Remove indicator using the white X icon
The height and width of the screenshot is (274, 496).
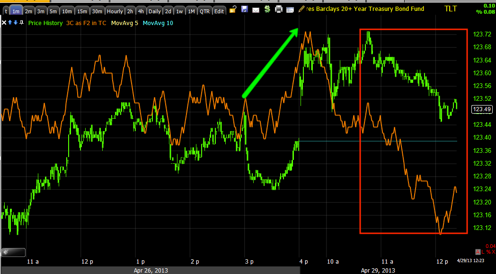4,23
